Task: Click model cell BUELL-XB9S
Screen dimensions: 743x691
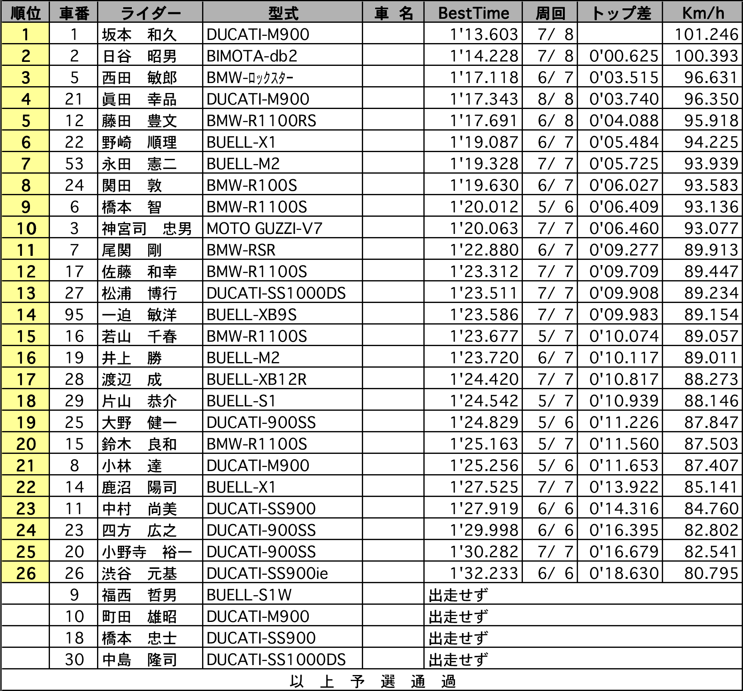Action: (252, 315)
